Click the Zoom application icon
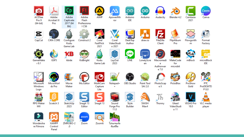This screenshot has width=244, height=137. click(84, 117)
